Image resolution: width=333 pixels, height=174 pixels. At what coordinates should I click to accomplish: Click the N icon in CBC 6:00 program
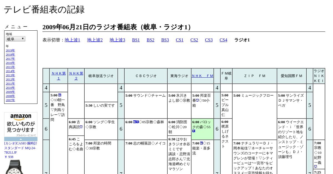(x=135, y=122)
